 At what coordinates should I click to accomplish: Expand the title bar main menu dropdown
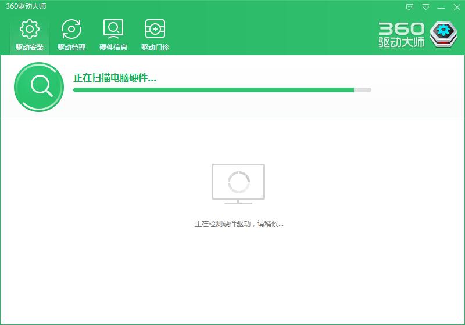tap(425, 8)
